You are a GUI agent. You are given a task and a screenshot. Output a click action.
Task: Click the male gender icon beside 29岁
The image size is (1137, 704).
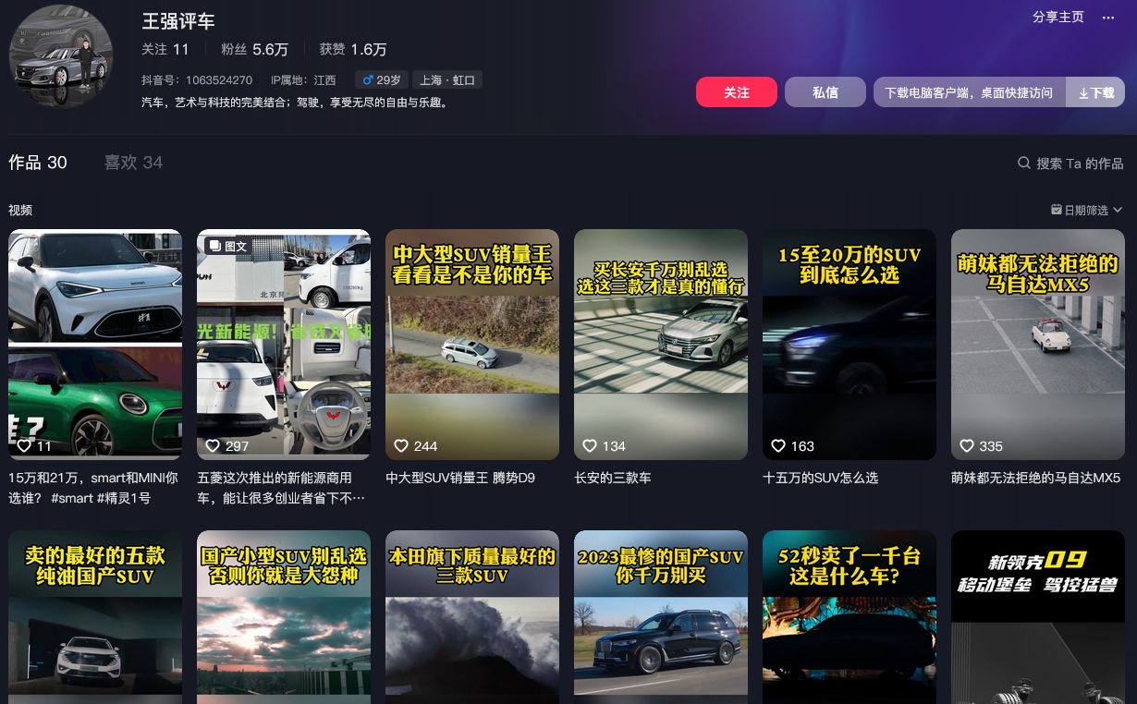(x=368, y=80)
